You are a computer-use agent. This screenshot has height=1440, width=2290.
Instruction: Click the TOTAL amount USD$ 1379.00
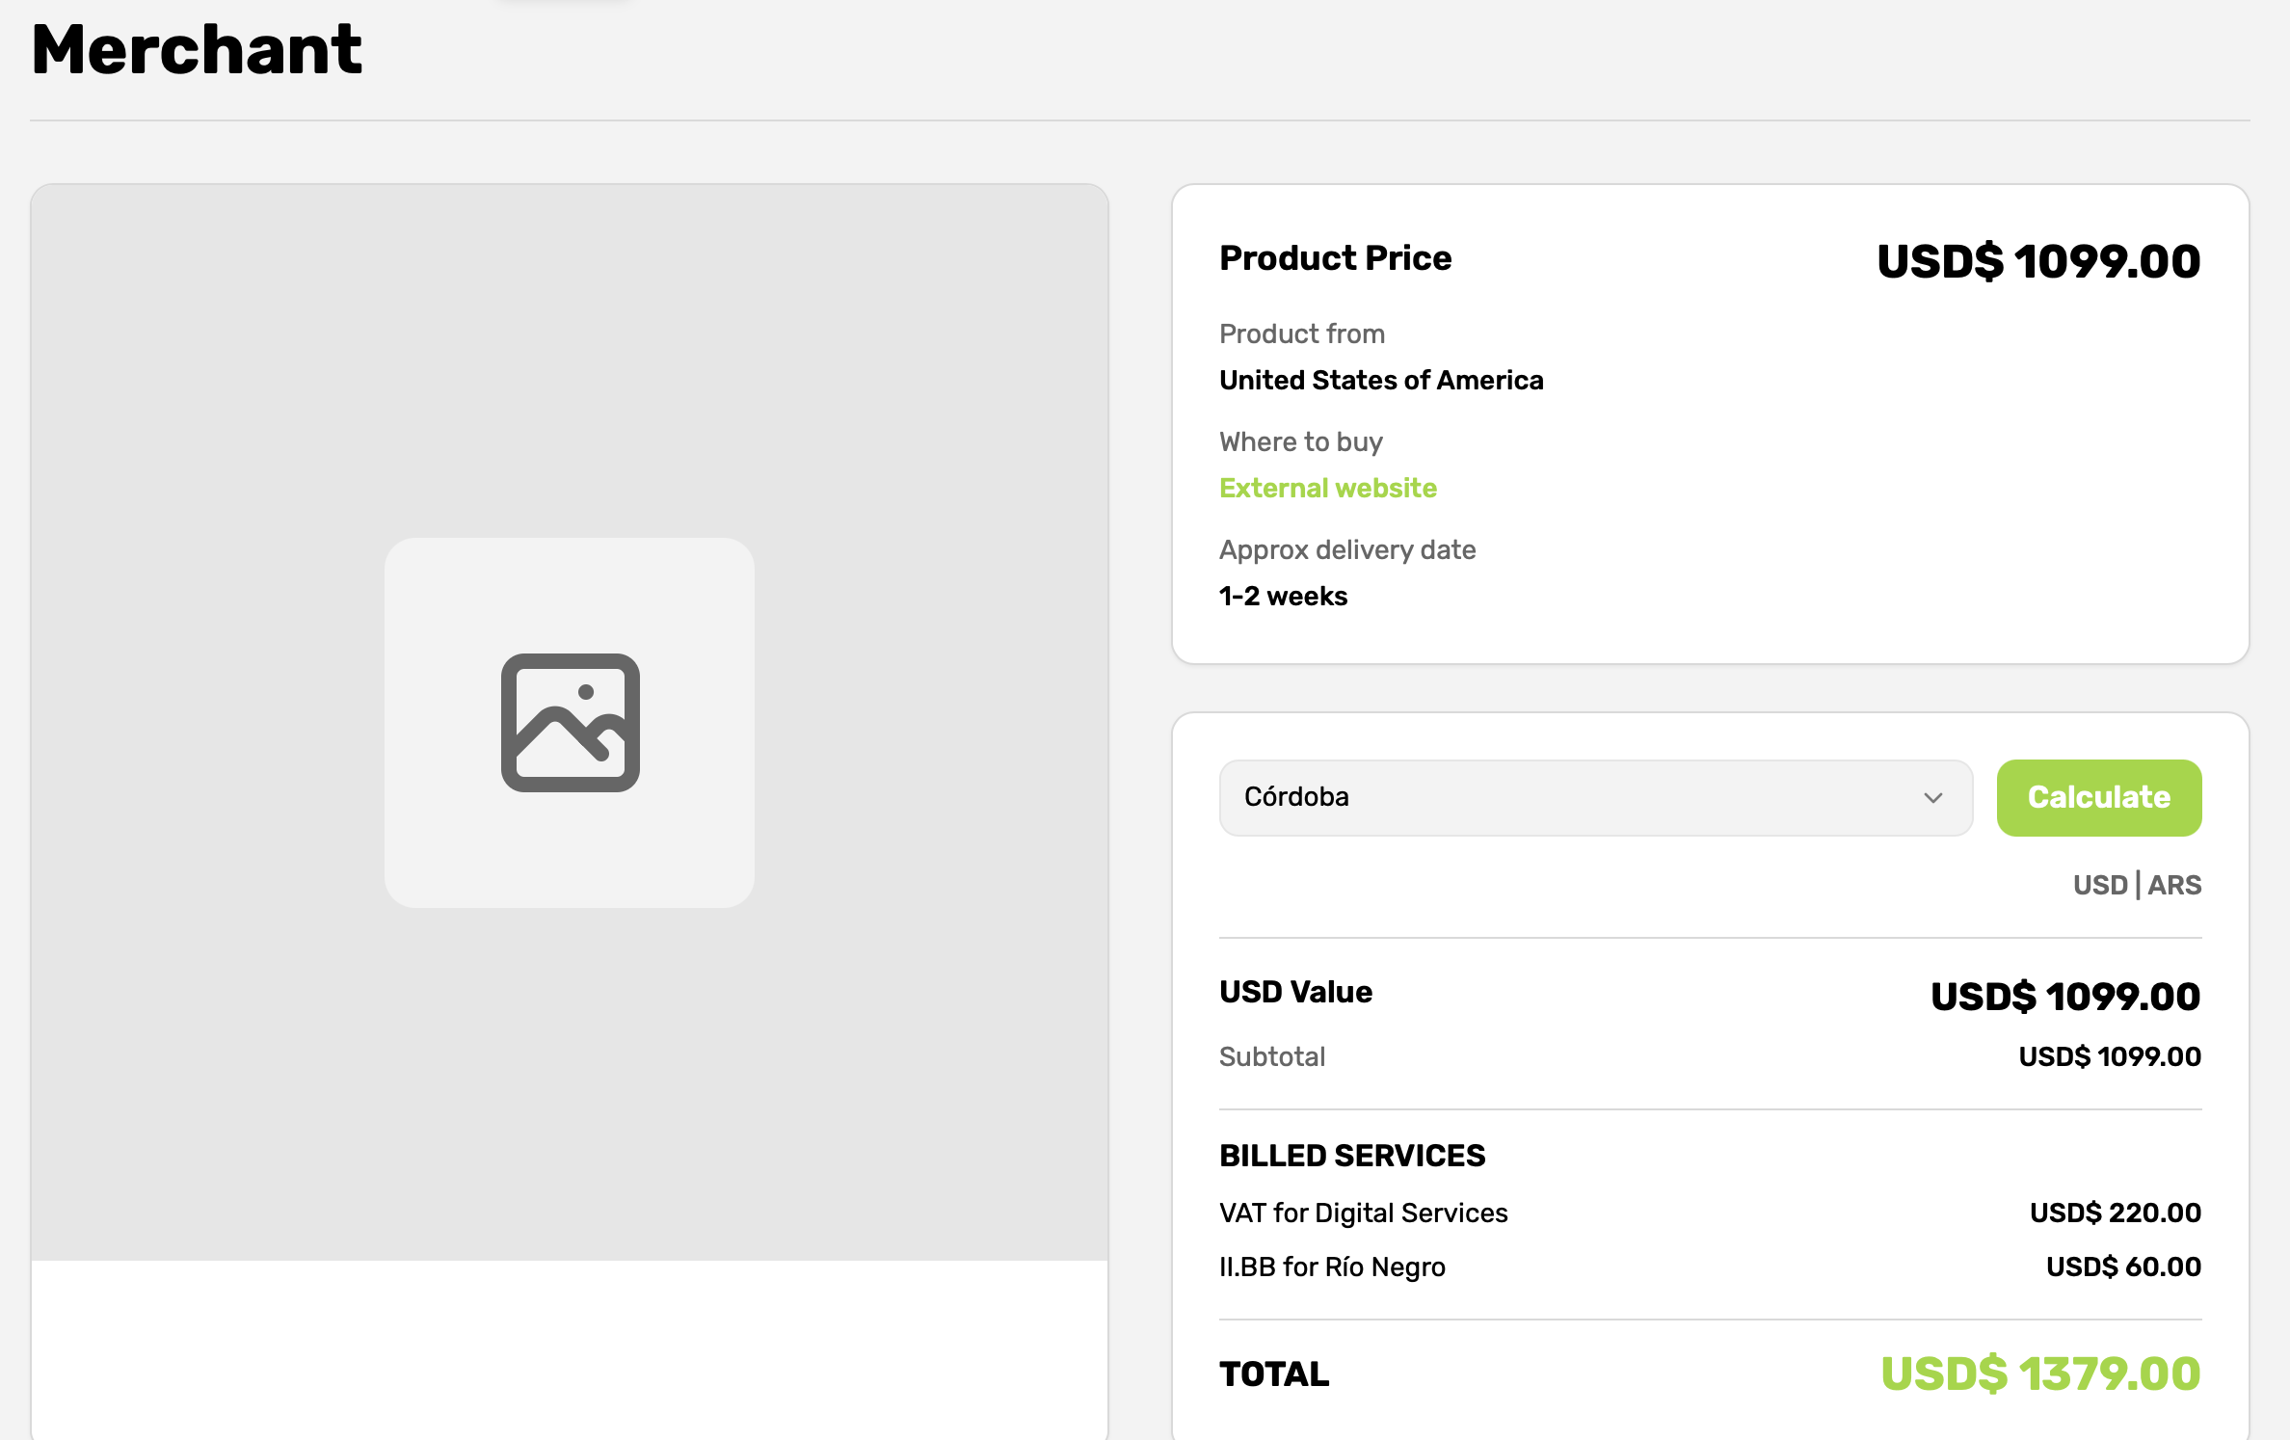pos(2039,1373)
